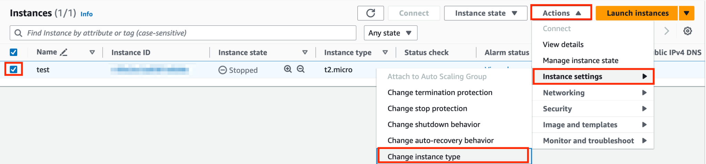Viewport: 706px width, 164px height.
Task: Click the Launch instances button
Action: click(x=637, y=13)
